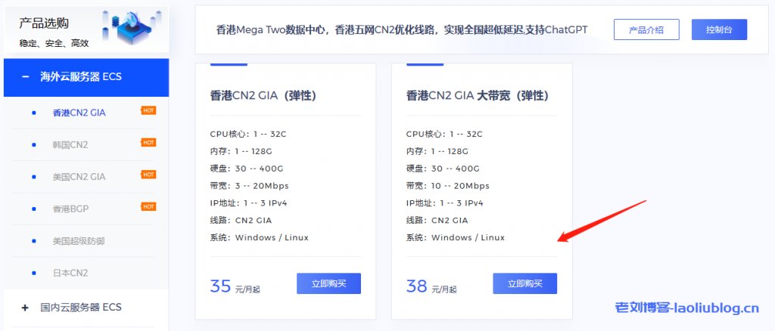The image size is (775, 331).
Task: Click the 香港CN2 GIA（弹性） card title
Action: [x=263, y=96]
